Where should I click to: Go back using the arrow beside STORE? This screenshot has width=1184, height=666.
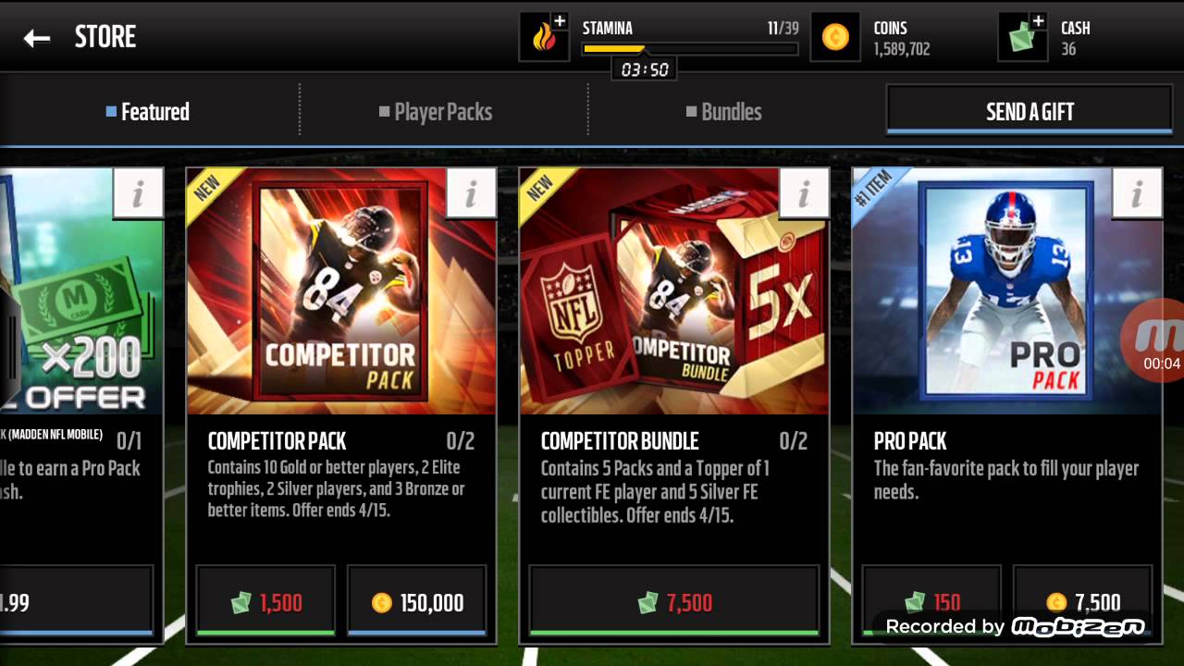click(36, 38)
